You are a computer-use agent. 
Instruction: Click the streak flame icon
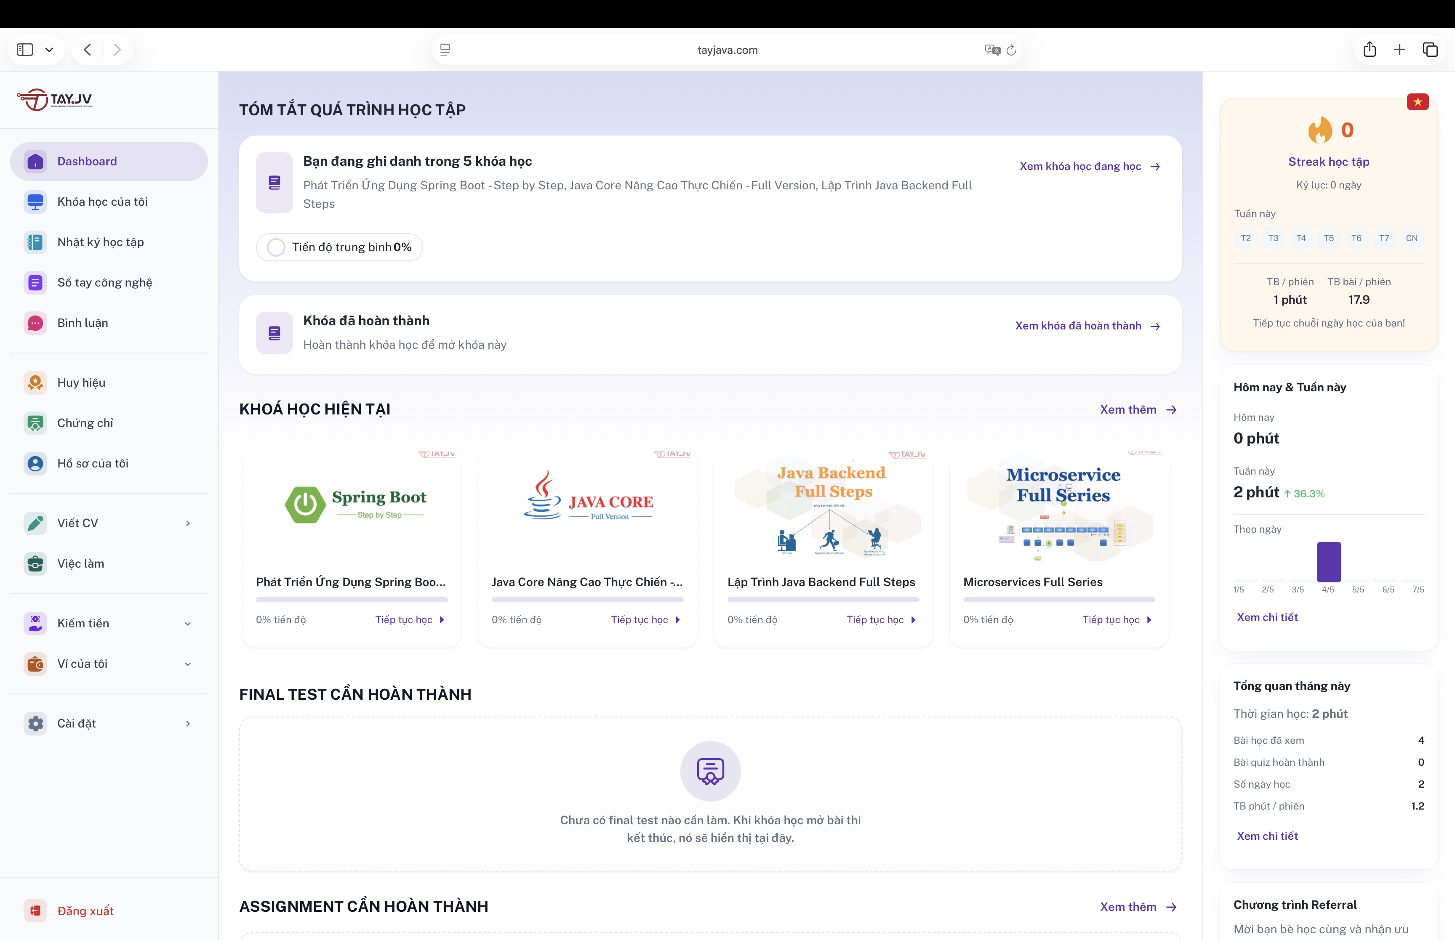tap(1319, 130)
